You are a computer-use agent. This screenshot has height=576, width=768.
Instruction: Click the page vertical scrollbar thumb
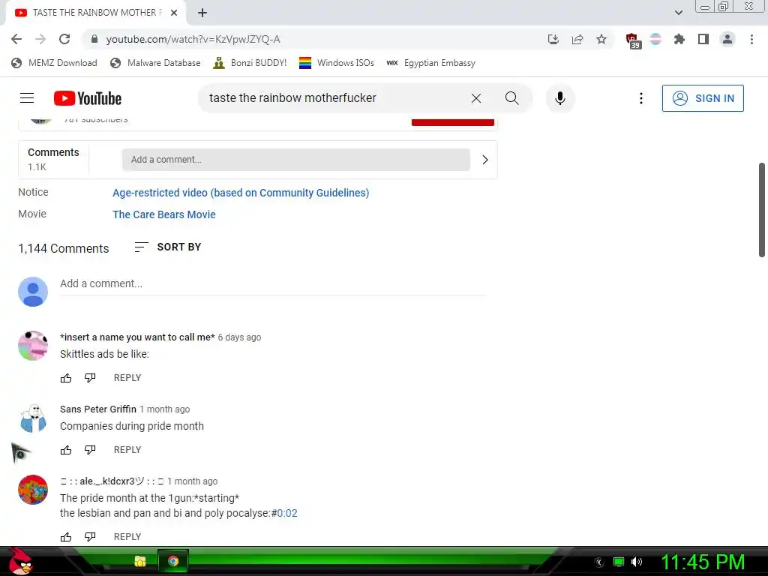pos(762,210)
